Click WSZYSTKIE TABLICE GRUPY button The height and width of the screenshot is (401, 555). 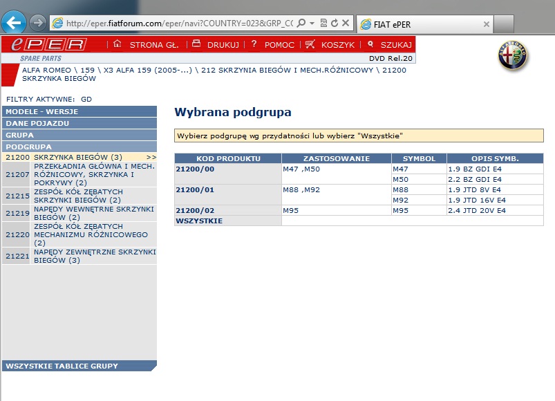[x=79, y=366]
